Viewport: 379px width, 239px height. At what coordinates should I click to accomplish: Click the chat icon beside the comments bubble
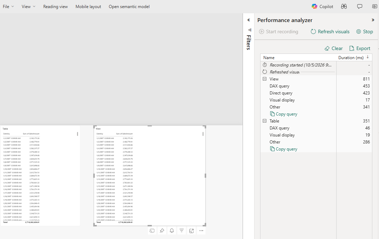(374, 7)
